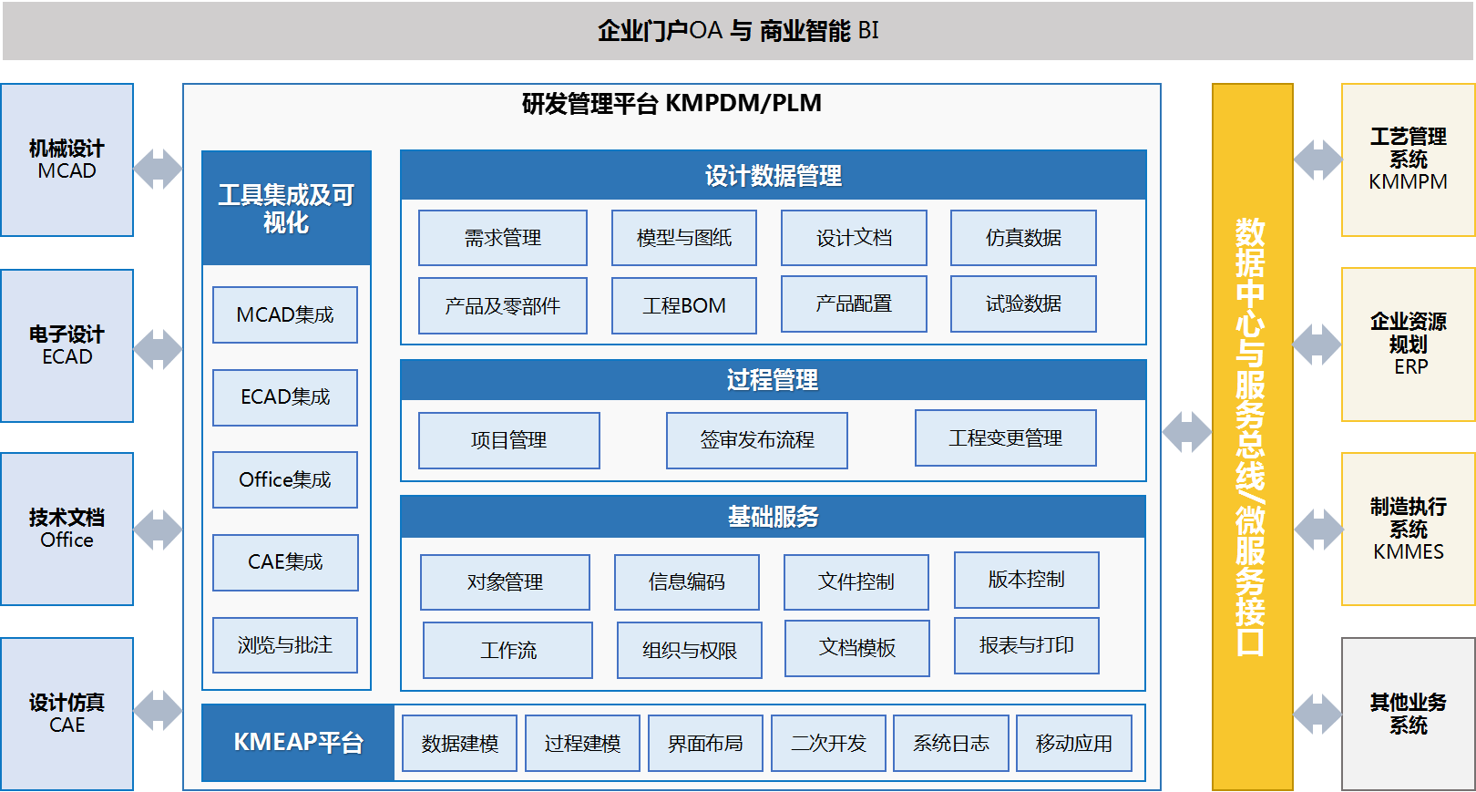Select the 设计数据管理 section header
This screenshot has height=792, width=1476.
pos(773,175)
